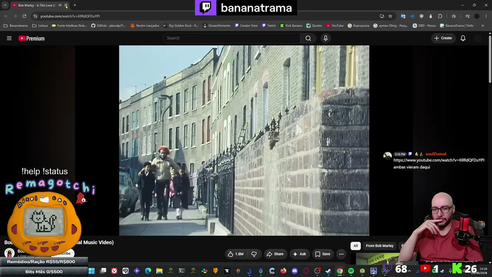Bookmark this page with the star

pyautogui.click(x=390, y=16)
